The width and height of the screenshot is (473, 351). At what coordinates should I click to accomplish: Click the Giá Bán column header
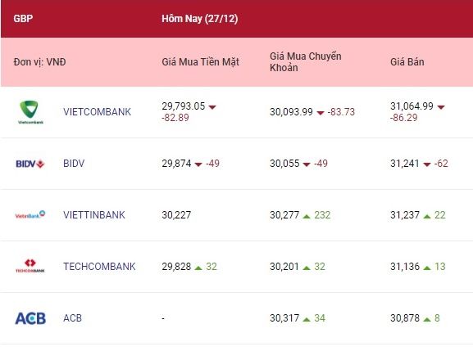pyautogui.click(x=407, y=62)
